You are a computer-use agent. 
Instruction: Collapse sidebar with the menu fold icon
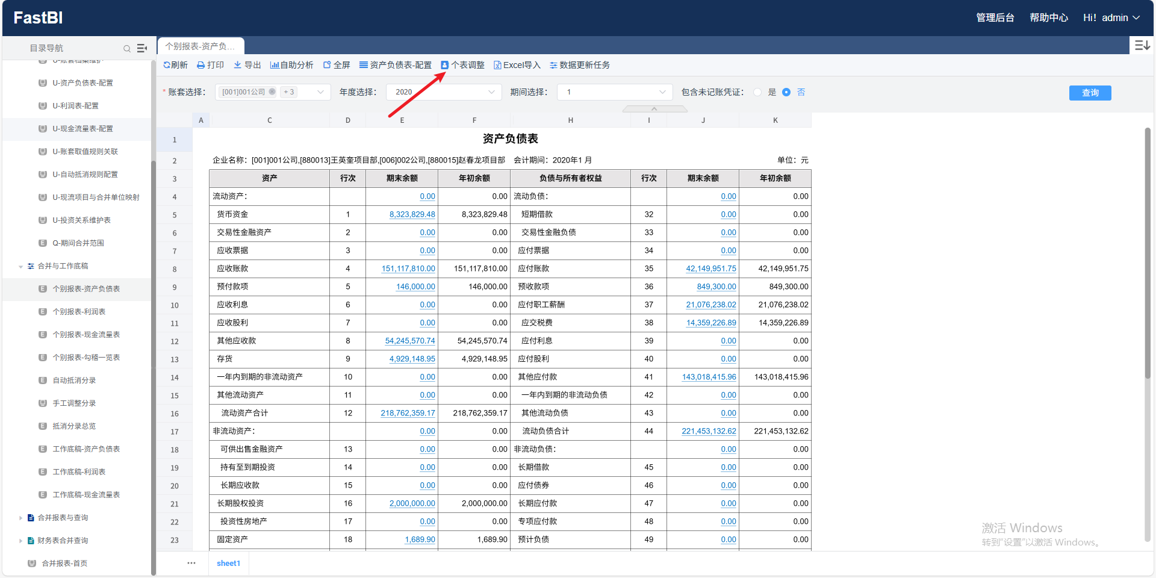tap(142, 48)
